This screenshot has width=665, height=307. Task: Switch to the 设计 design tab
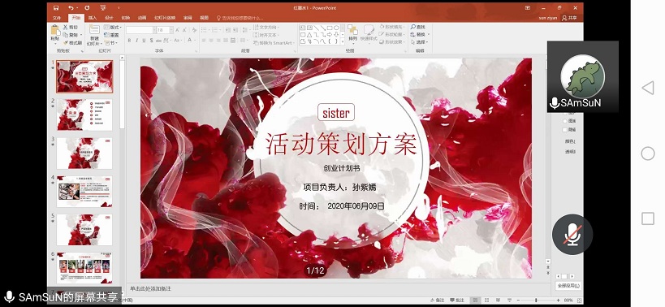coord(109,18)
